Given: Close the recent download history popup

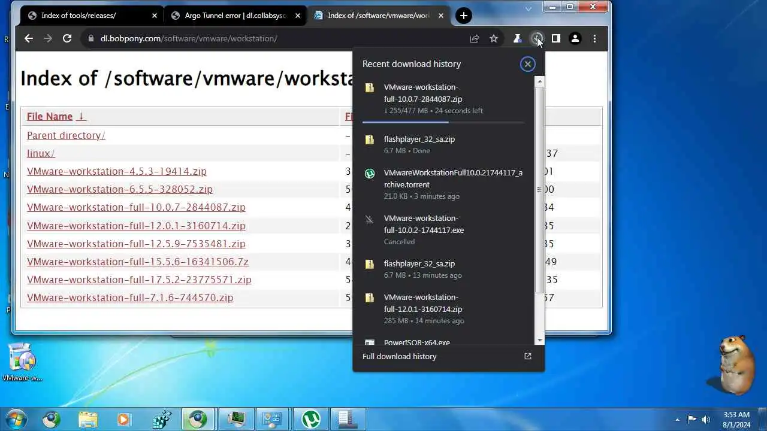Looking at the screenshot, I should pos(528,64).
